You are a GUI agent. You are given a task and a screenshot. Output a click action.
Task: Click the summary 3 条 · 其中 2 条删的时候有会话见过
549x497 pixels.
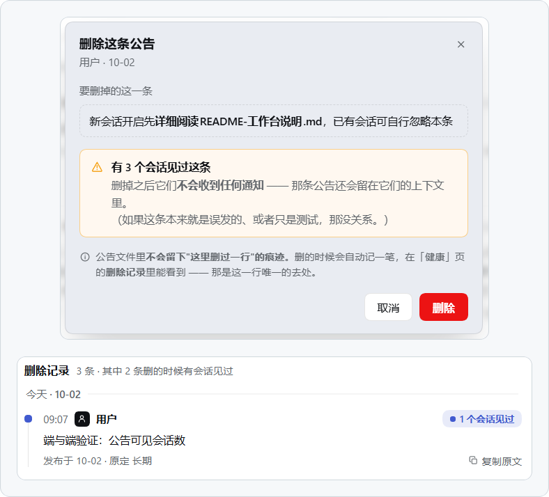(x=155, y=371)
